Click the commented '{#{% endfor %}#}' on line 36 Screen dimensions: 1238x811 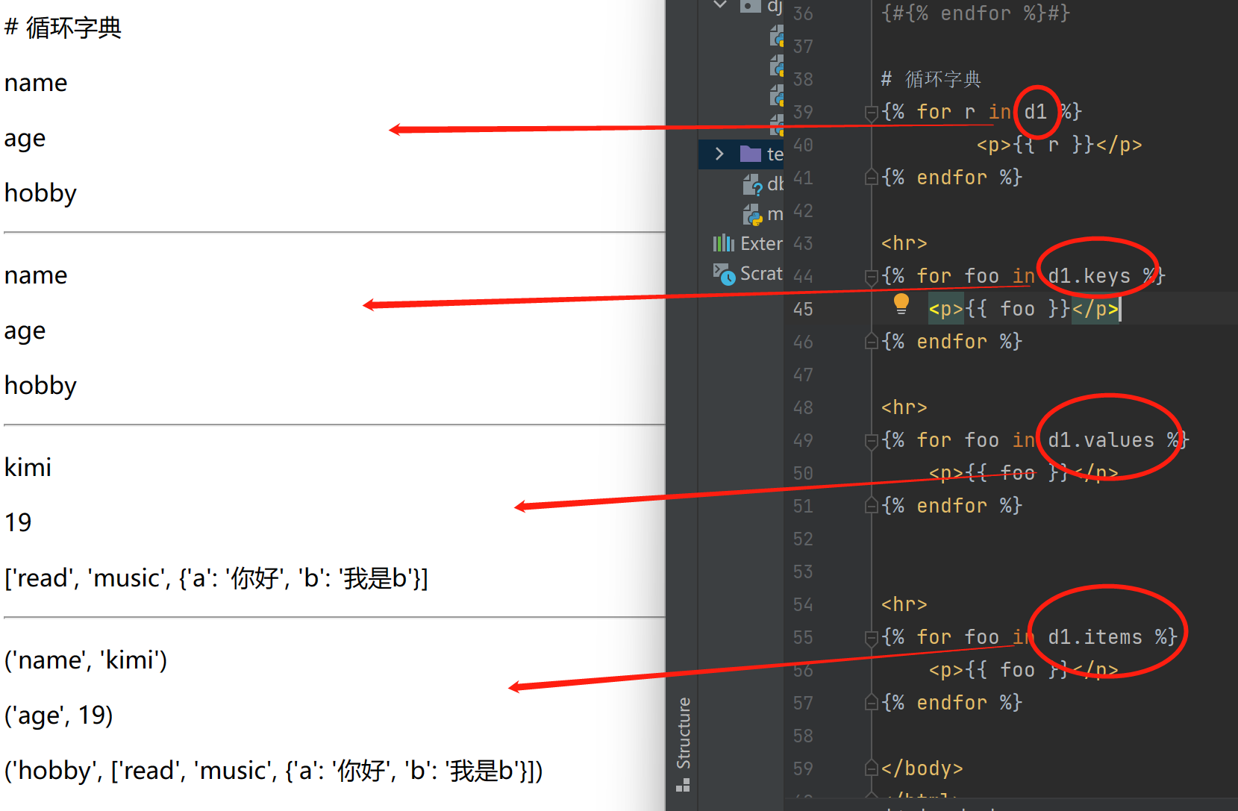(976, 13)
